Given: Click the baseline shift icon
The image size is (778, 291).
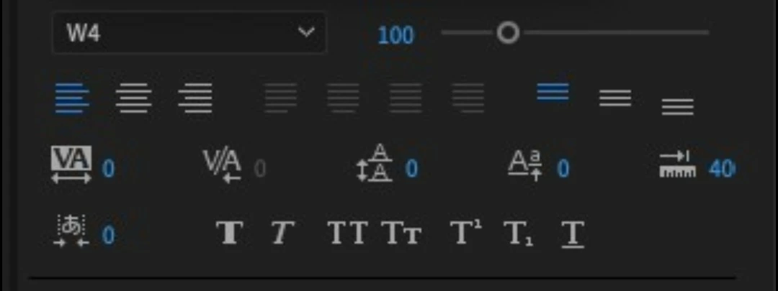Looking at the screenshot, I should (525, 166).
